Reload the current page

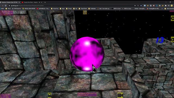(x=5, y=5)
